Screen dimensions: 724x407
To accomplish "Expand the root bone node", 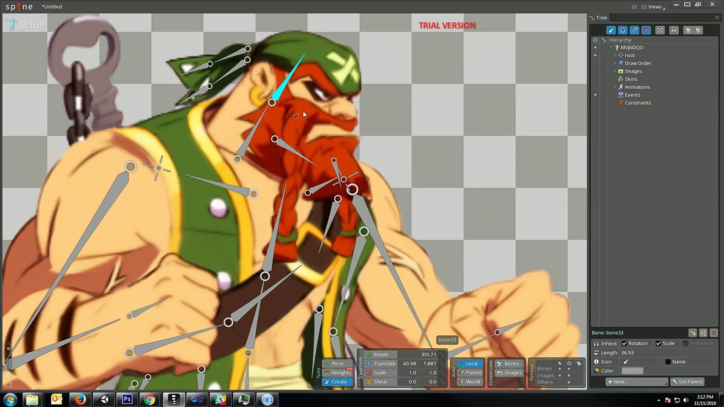I will (x=615, y=55).
